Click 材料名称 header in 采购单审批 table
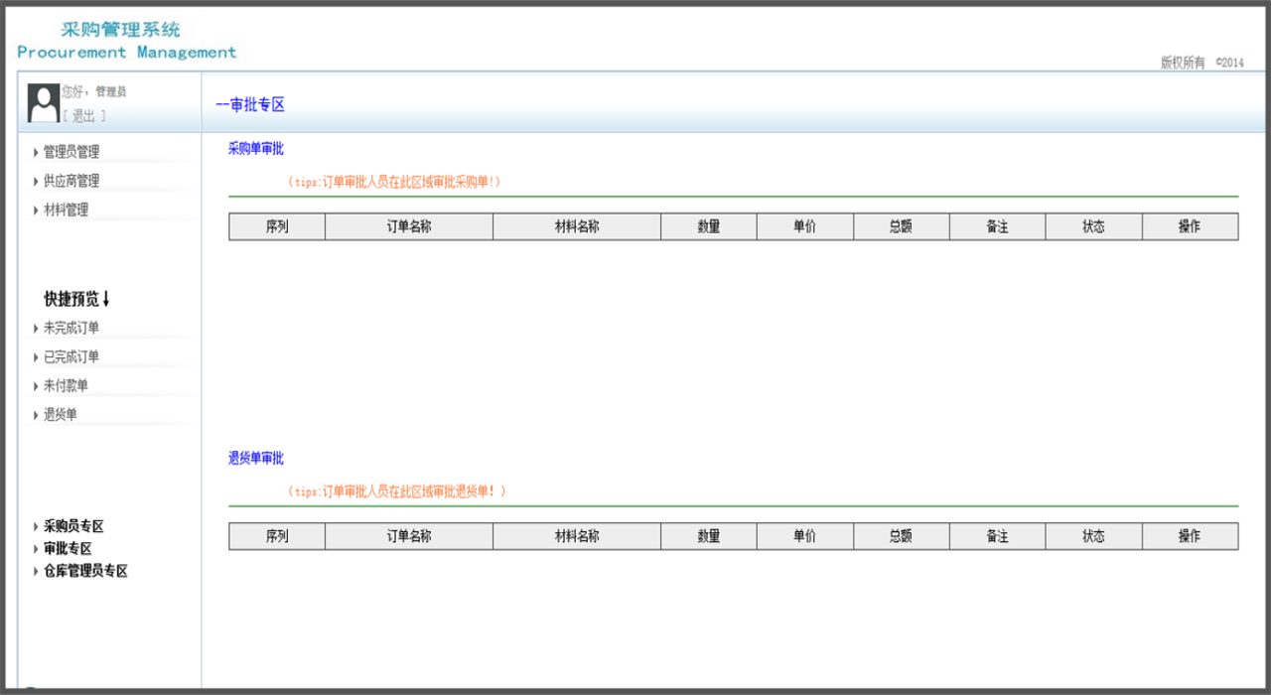Screen dimensions: 1271x695 tap(577, 226)
